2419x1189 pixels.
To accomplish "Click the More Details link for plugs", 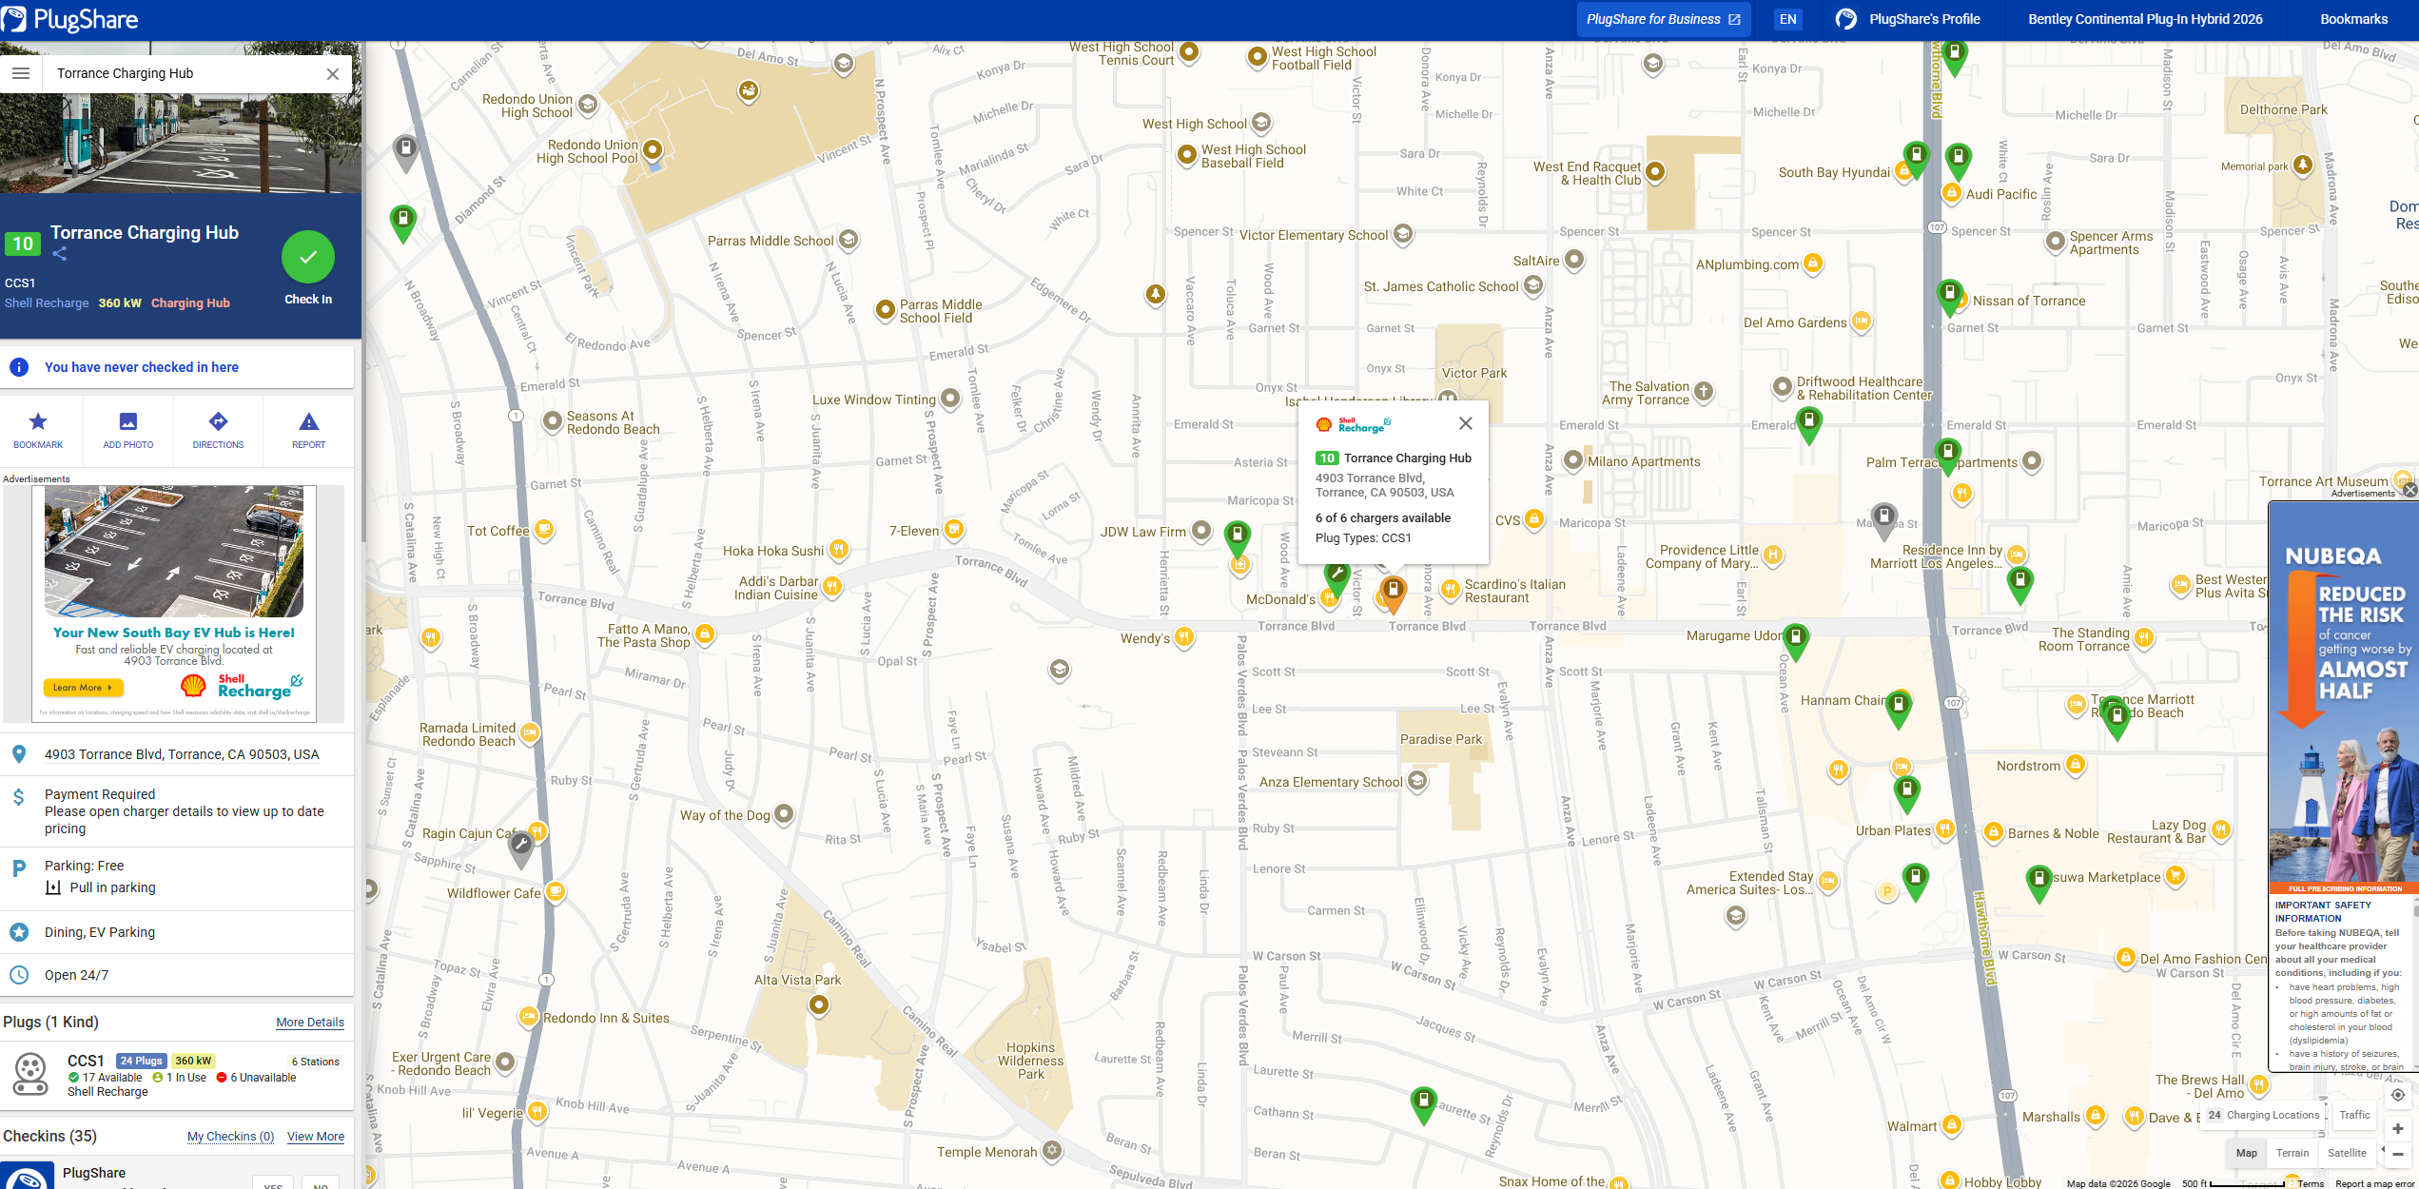I will pyautogui.click(x=310, y=1023).
